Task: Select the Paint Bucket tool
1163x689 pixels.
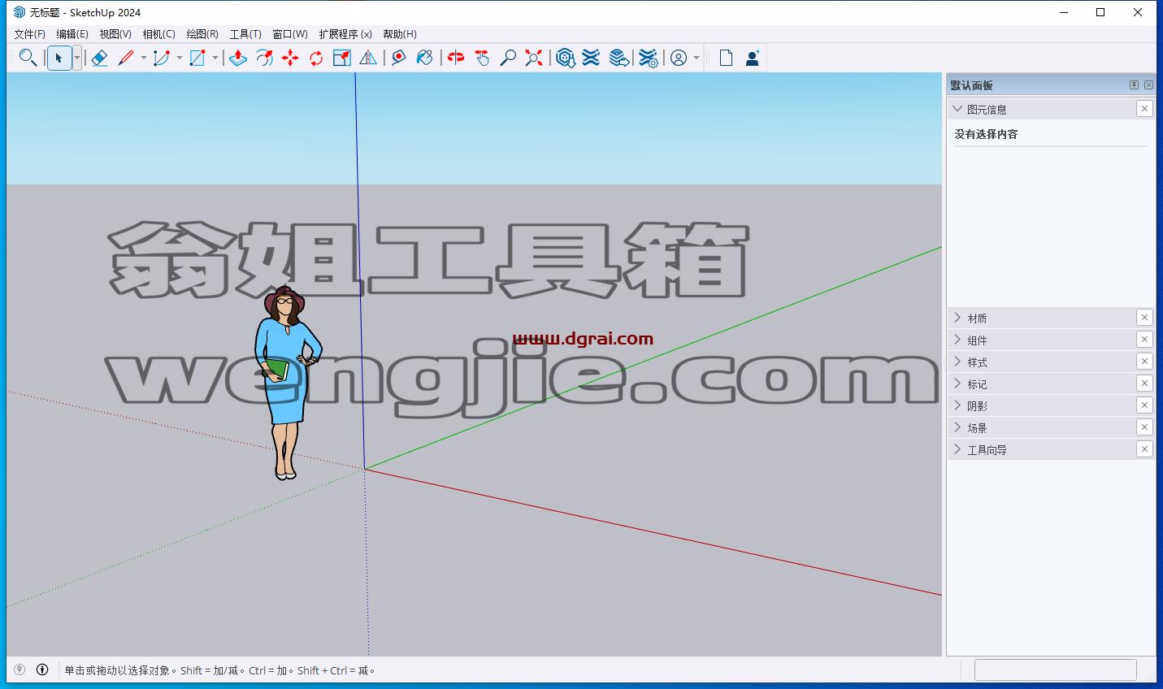Action: [x=424, y=58]
